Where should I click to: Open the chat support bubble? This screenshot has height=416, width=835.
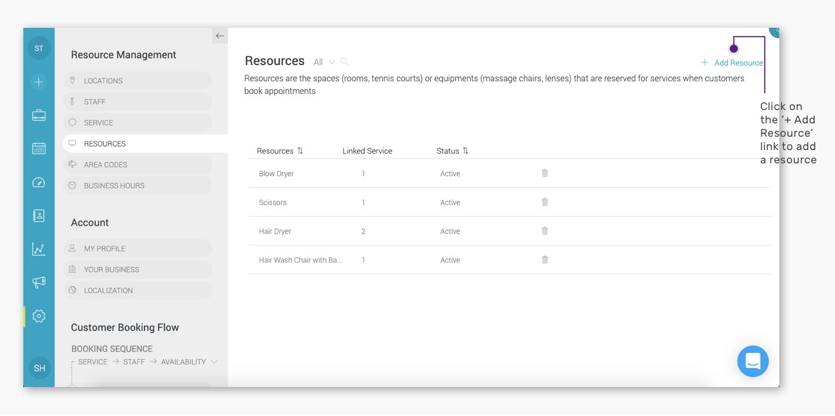[753, 362]
